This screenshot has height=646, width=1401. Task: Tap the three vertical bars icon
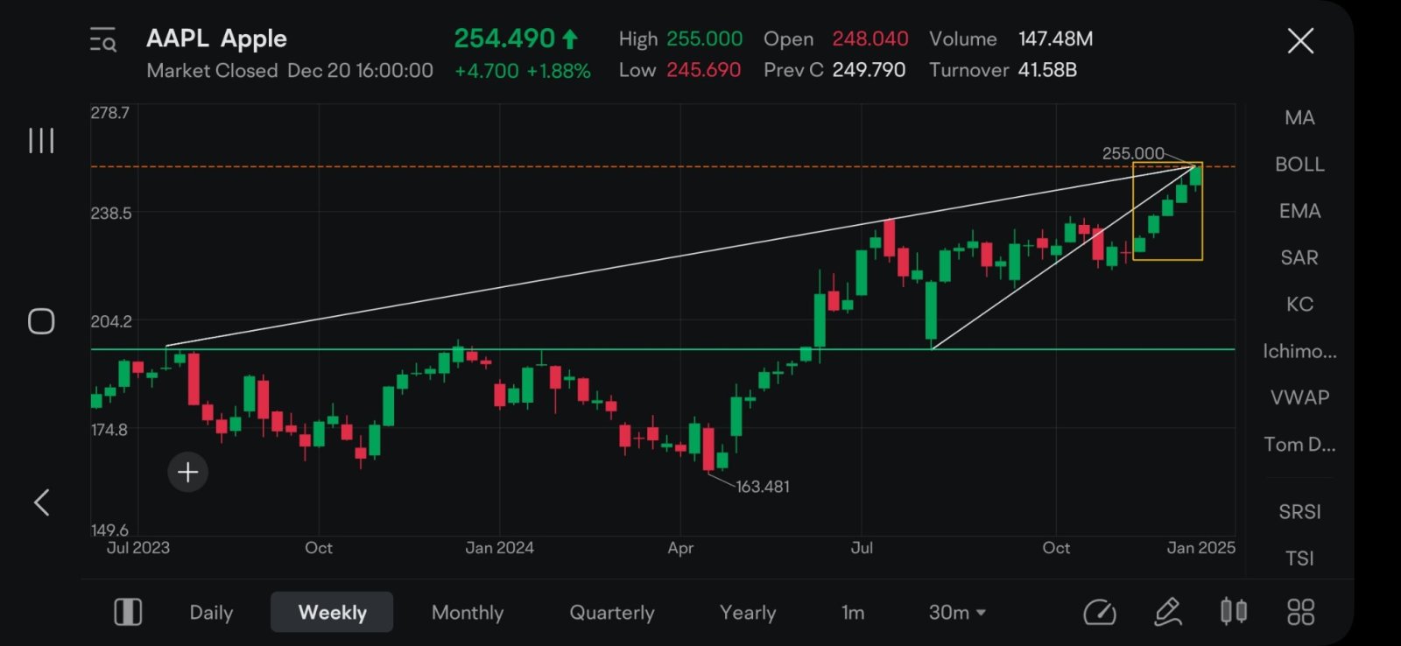pos(41,140)
